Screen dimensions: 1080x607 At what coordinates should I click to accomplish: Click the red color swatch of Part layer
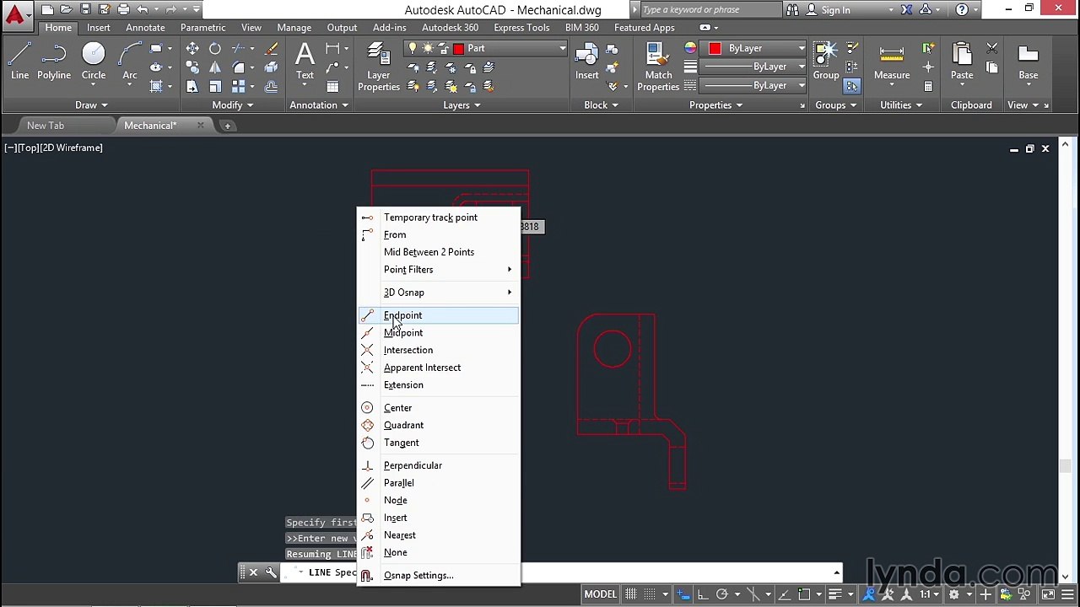458,48
